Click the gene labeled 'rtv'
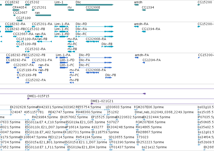The image size is (214, 151). 71,10
